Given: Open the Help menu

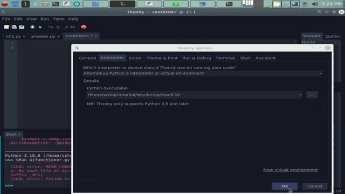Looking at the screenshot, I should [73, 19].
